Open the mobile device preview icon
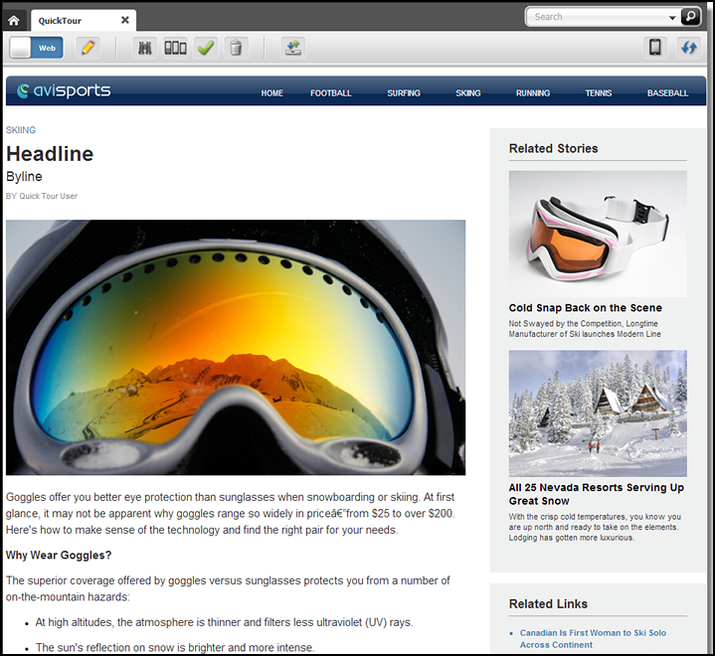This screenshot has width=715, height=656. (655, 48)
